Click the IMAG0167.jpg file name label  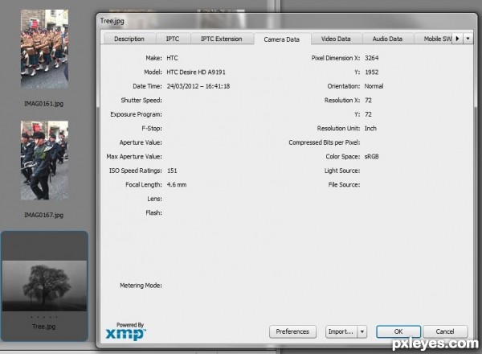tap(44, 215)
